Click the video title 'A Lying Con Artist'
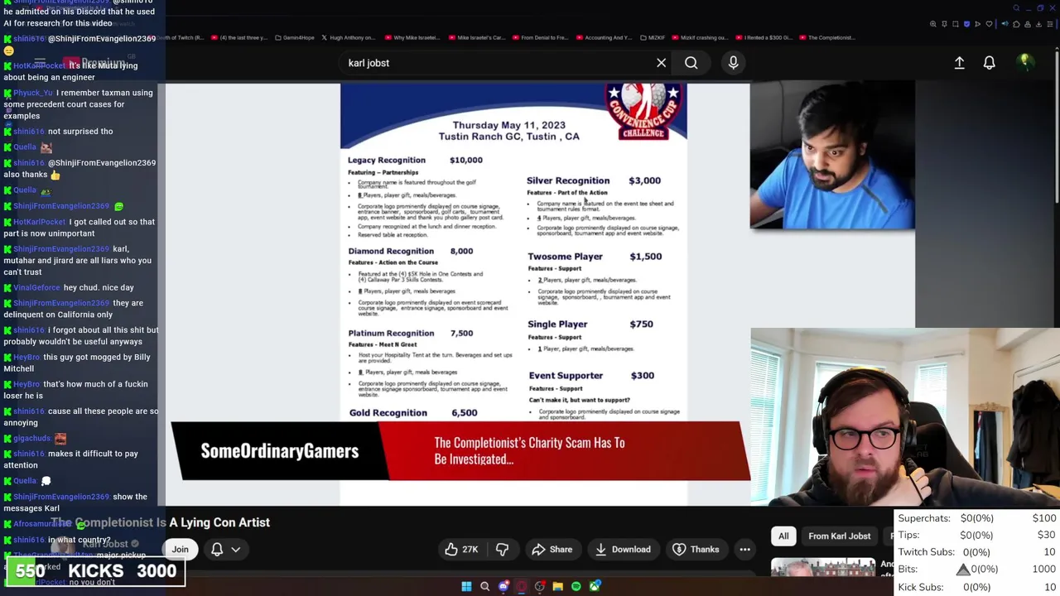 point(219,522)
